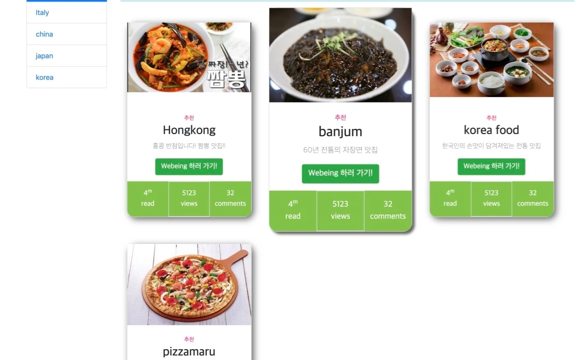Select Italy in the sidebar list

click(42, 12)
